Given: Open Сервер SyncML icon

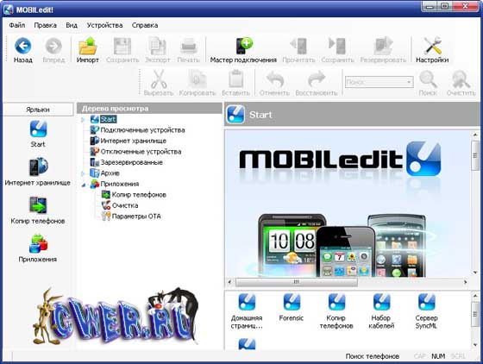Looking at the screenshot, I should click(x=427, y=302).
